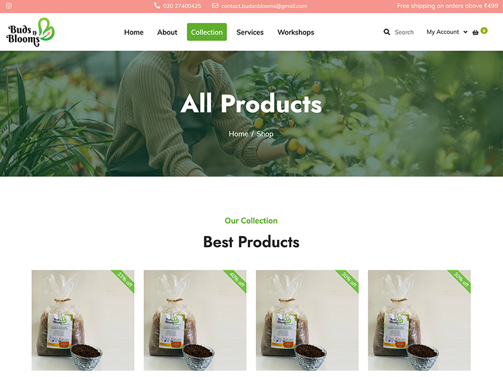Open the My Account menu
The width and height of the screenshot is (503, 377).
click(443, 32)
